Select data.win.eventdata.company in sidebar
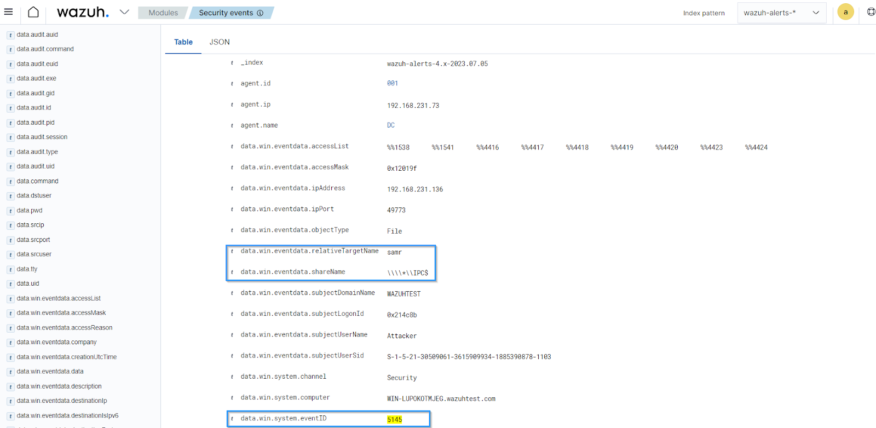The width and height of the screenshot is (876, 428). (56, 342)
